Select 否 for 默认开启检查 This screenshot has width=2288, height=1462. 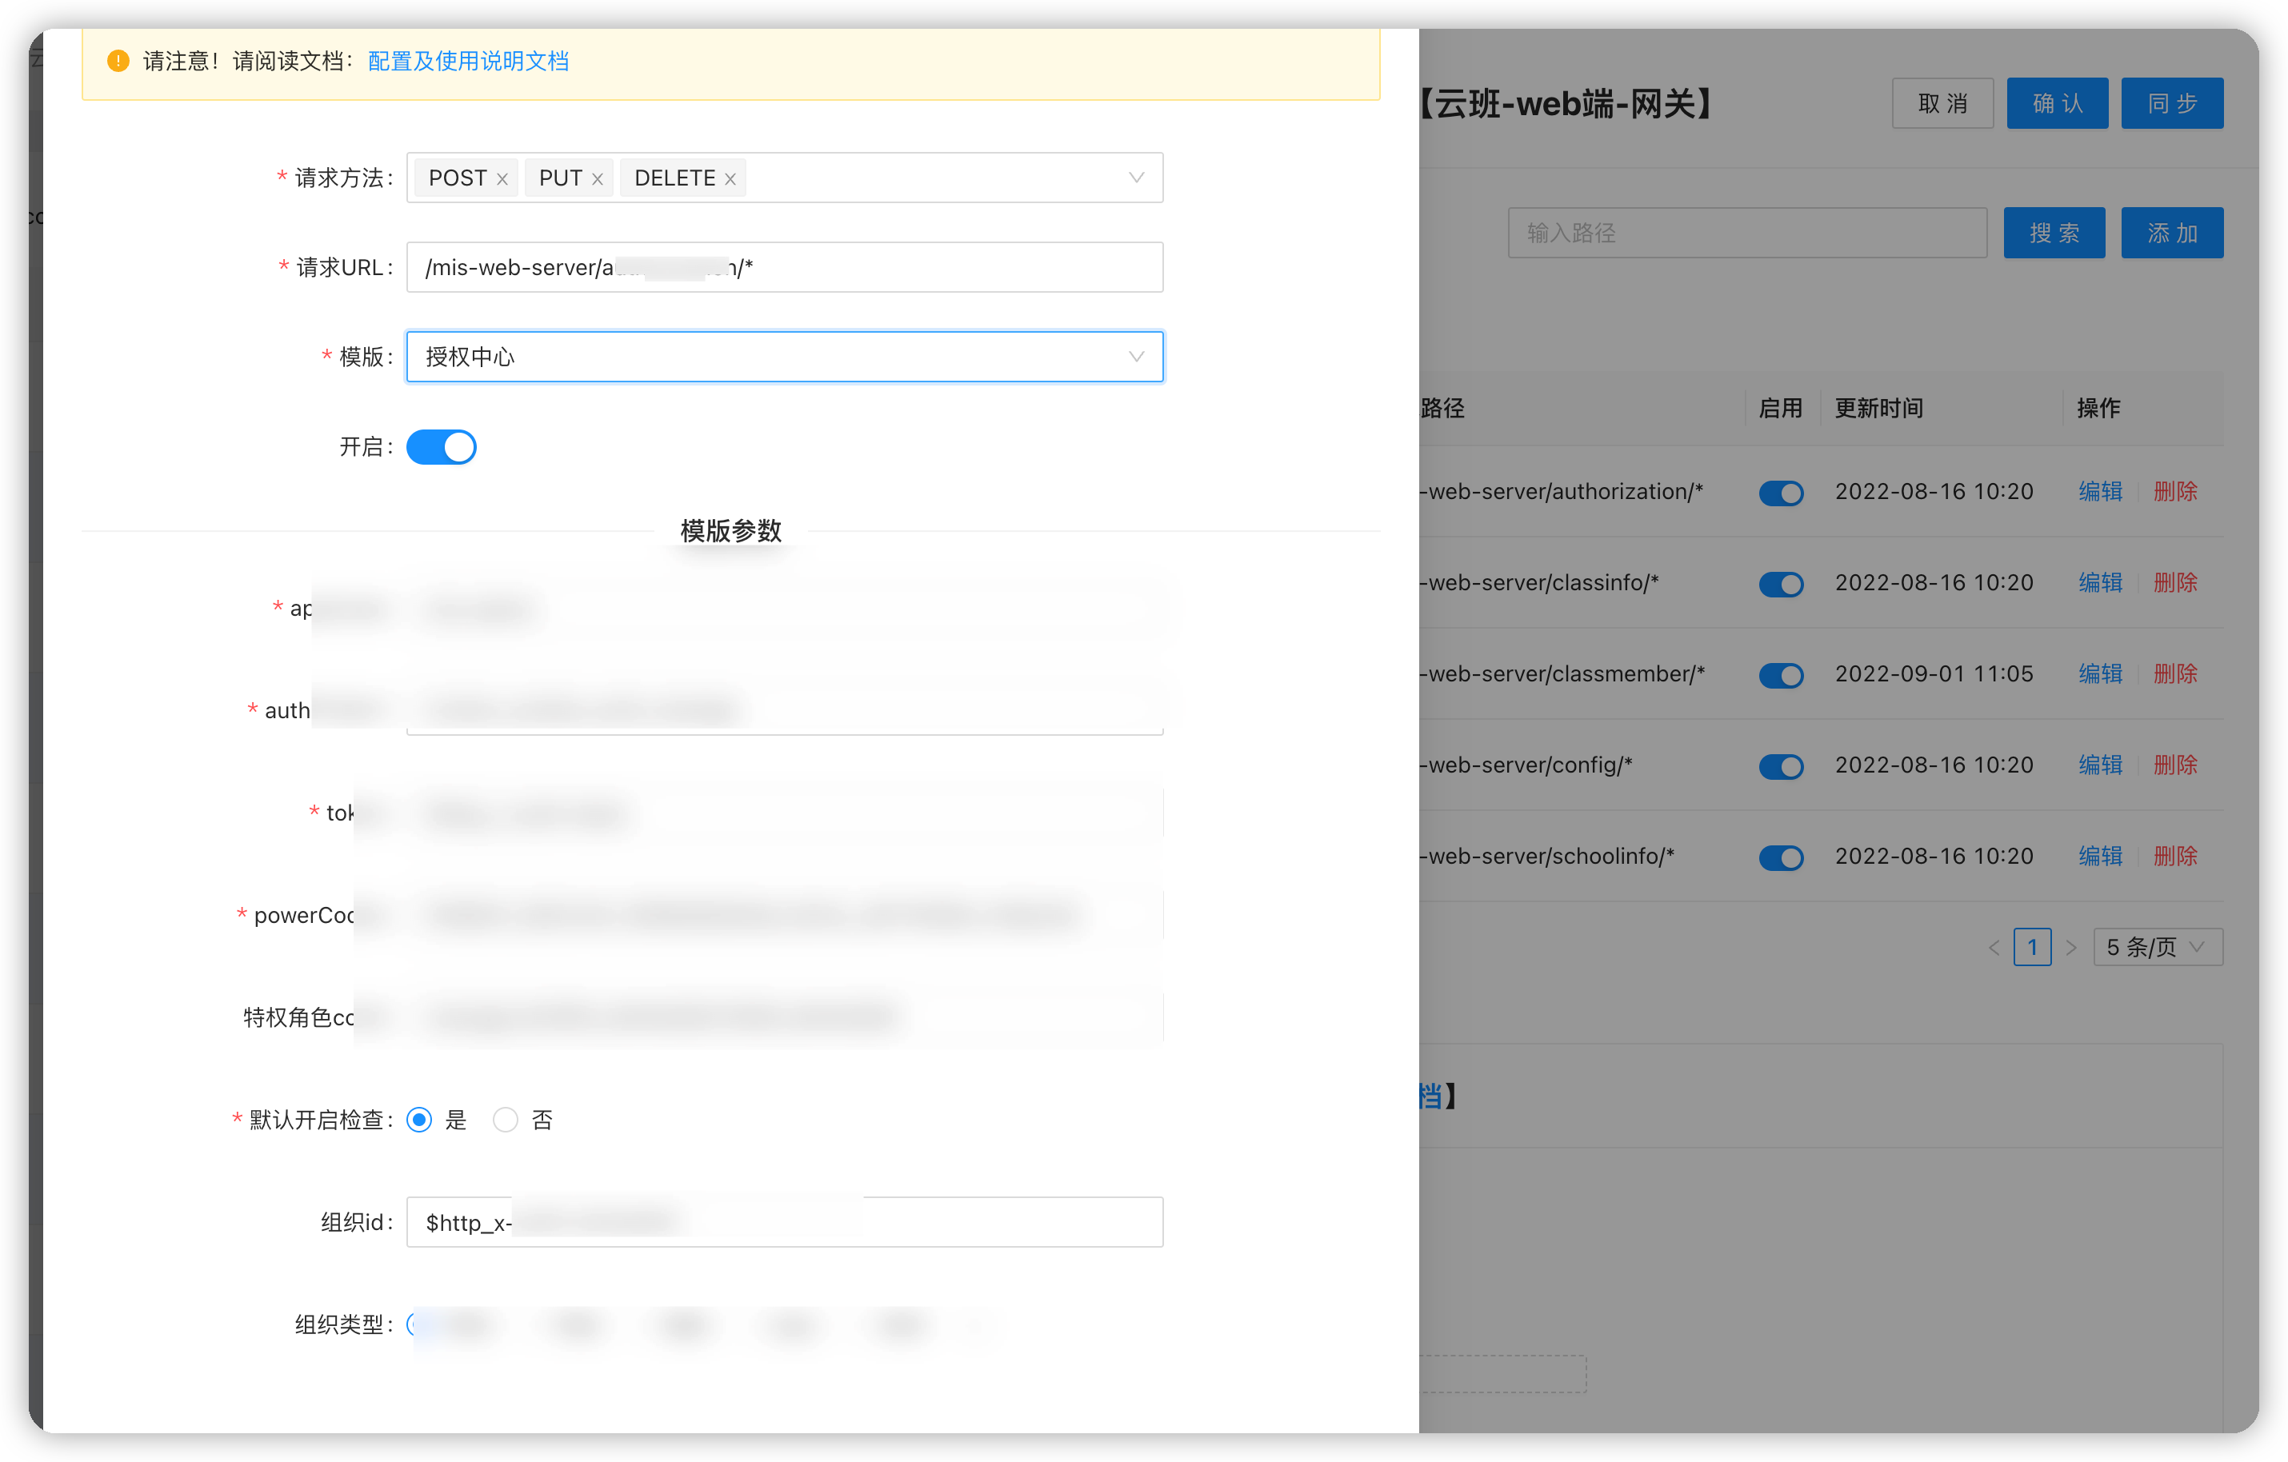point(506,1119)
